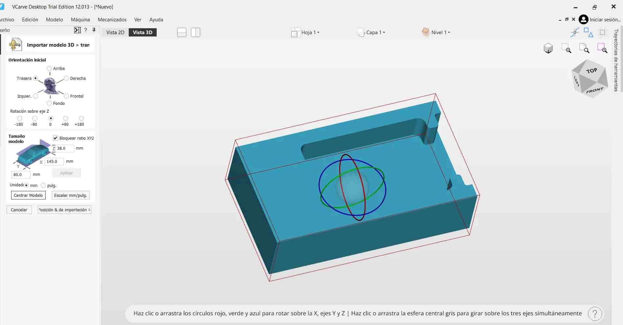623x325 pixels.
Task: Click the X size field 145.0
Action: pyautogui.click(x=54, y=161)
